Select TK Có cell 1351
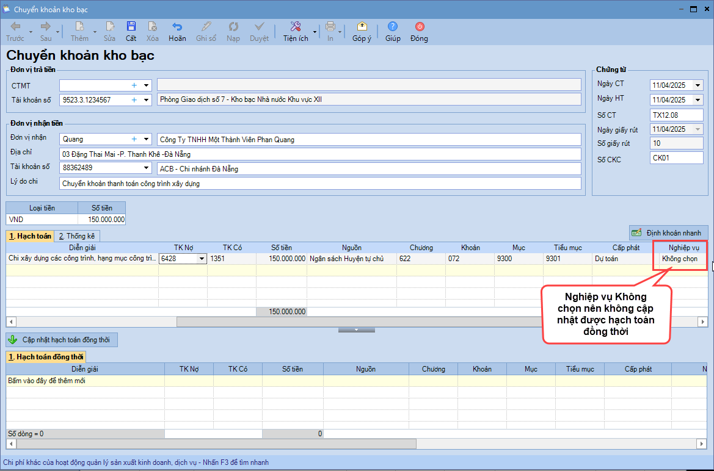Image resolution: width=714 pixels, height=471 pixels. click(231, 259)
